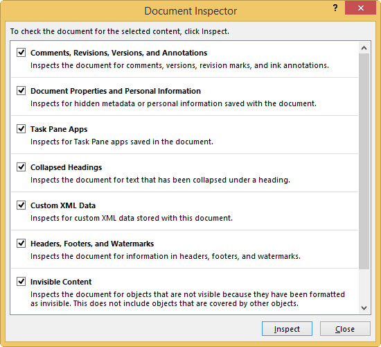381x347 pixels.
Task: Open help with the question mark icon
Action: 335,8
